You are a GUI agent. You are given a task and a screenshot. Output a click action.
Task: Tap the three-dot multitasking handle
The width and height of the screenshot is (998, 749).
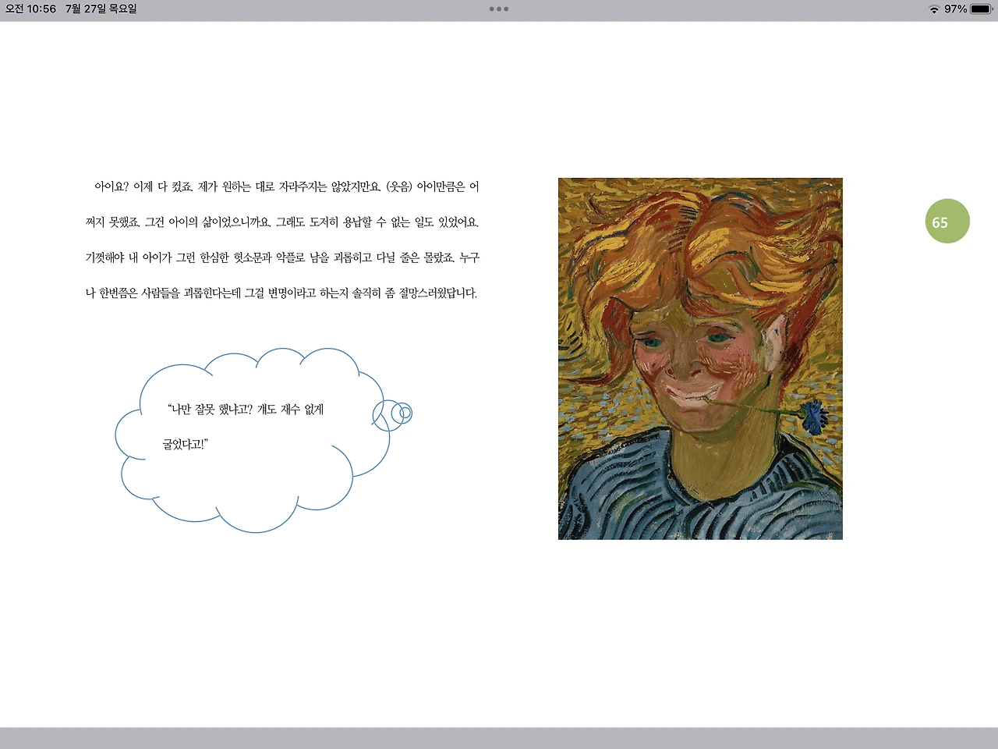tap(498, 9)
